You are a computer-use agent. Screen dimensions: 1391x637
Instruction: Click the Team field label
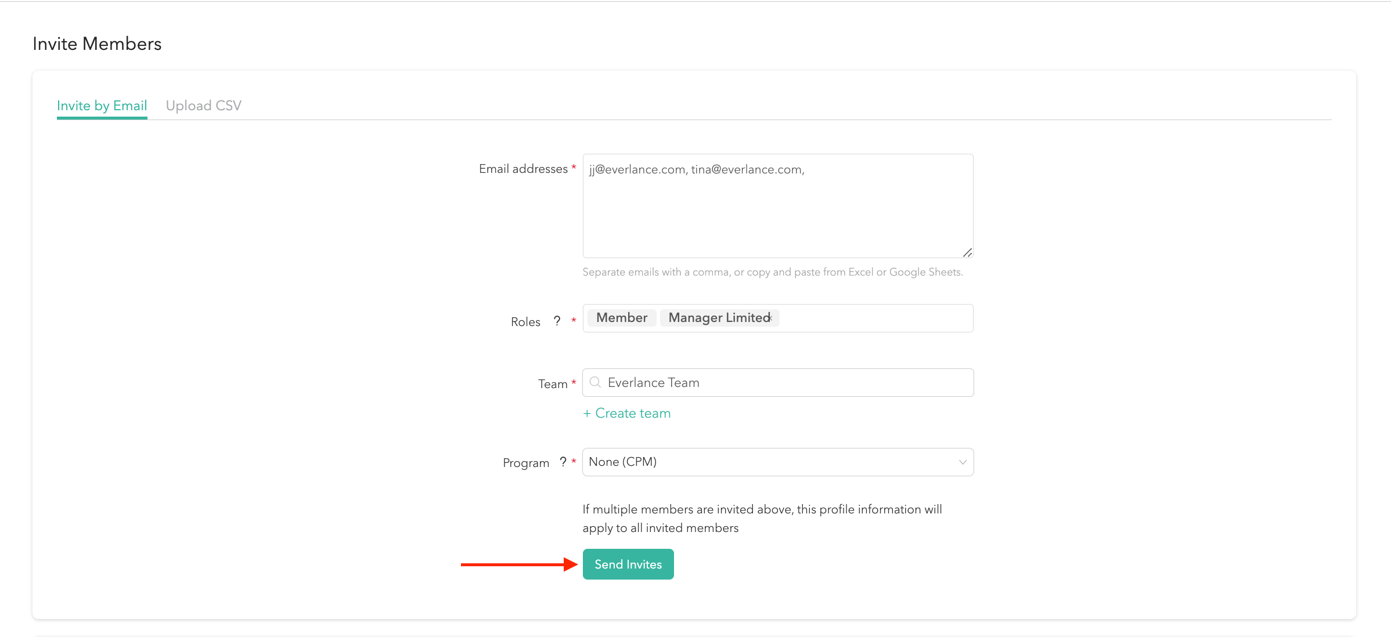[x=552, y=384]
